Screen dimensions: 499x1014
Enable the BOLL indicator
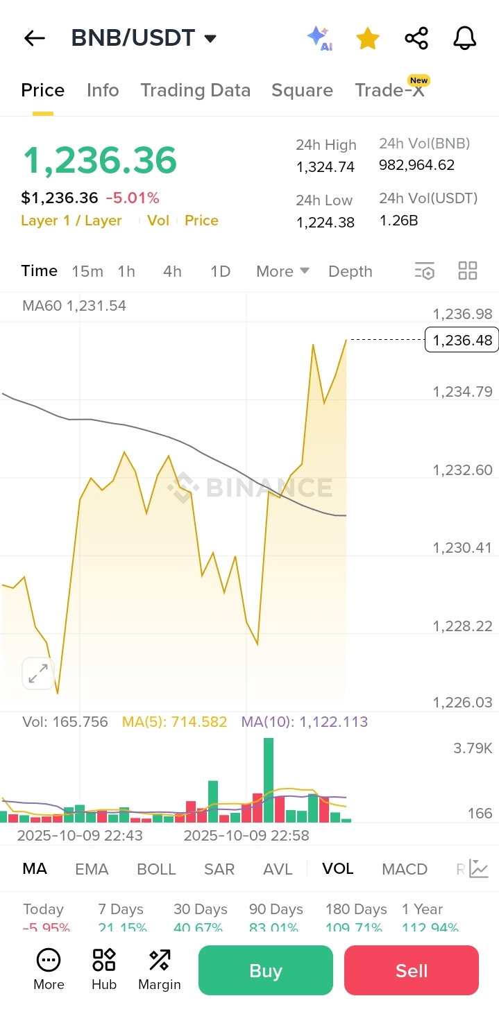[x=156, y=869]
